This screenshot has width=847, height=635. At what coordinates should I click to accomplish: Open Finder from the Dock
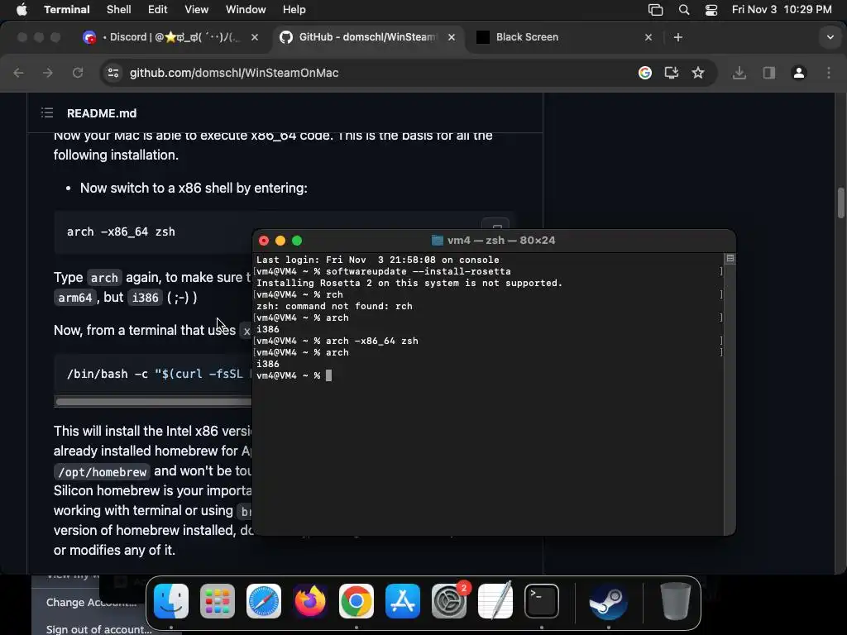[x=170, y=601]
